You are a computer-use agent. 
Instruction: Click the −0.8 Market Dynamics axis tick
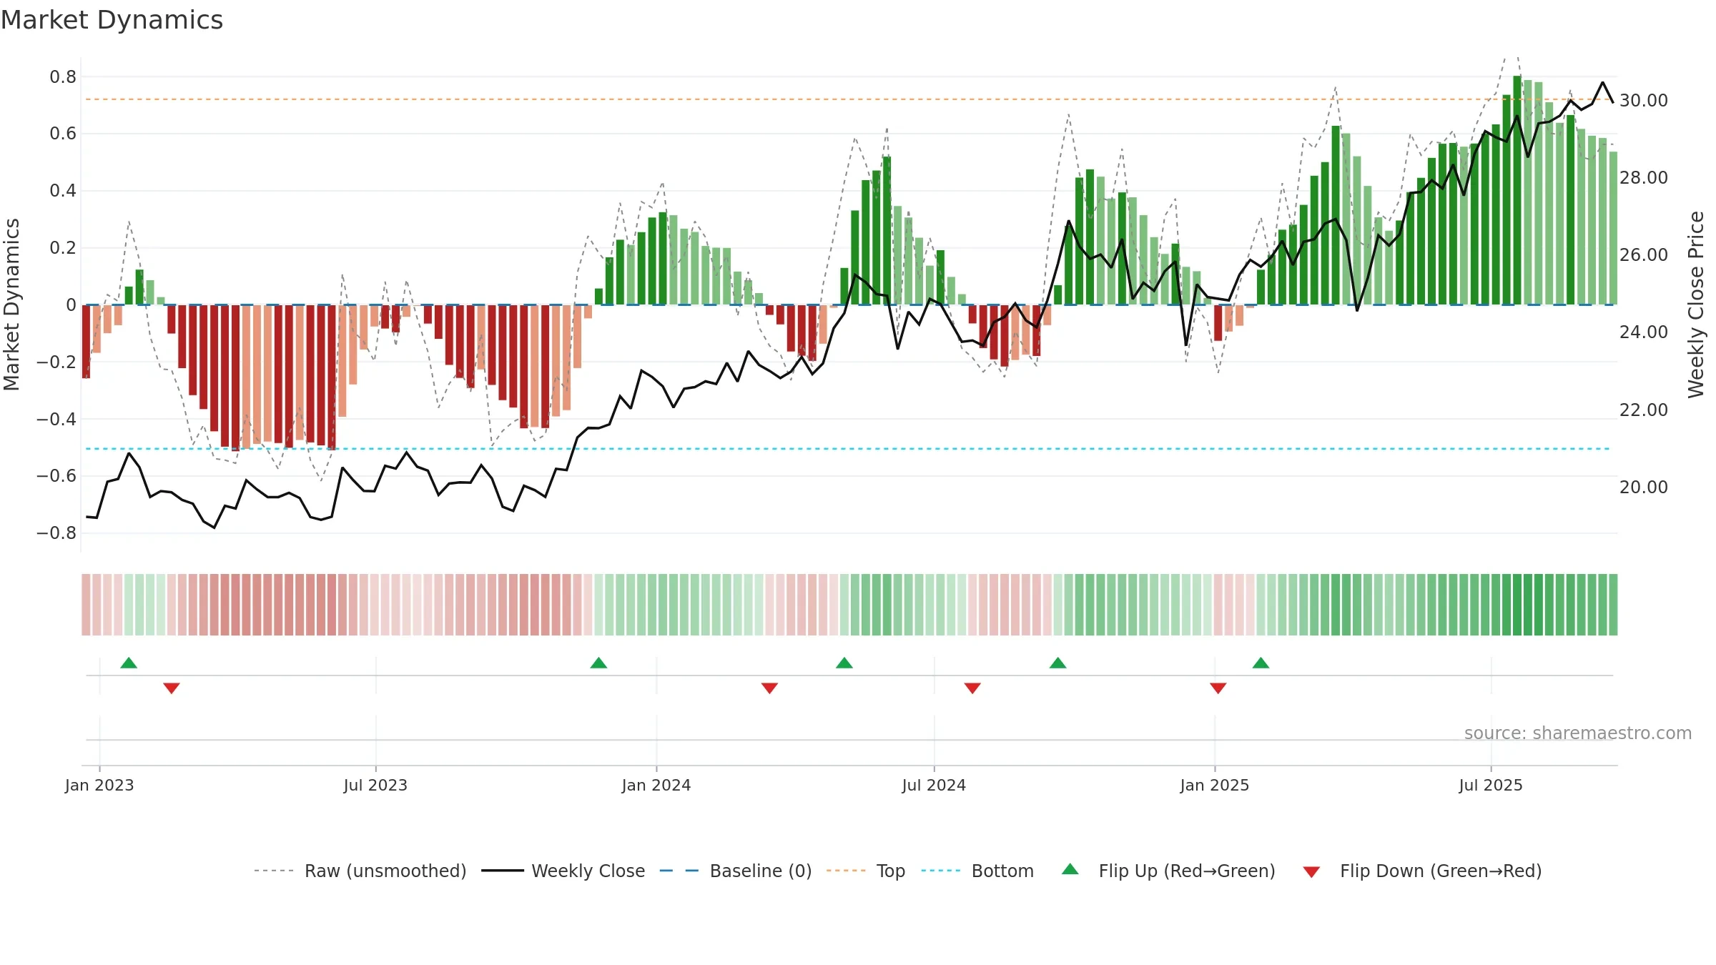point(56,533)
